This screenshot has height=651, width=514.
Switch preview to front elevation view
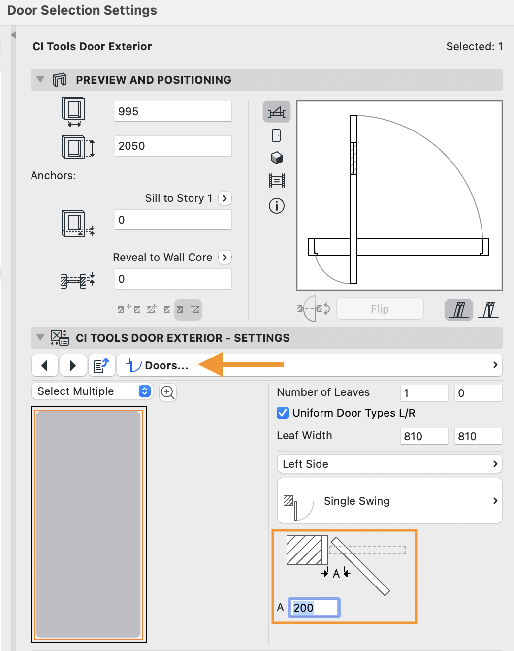click(277, 135)
